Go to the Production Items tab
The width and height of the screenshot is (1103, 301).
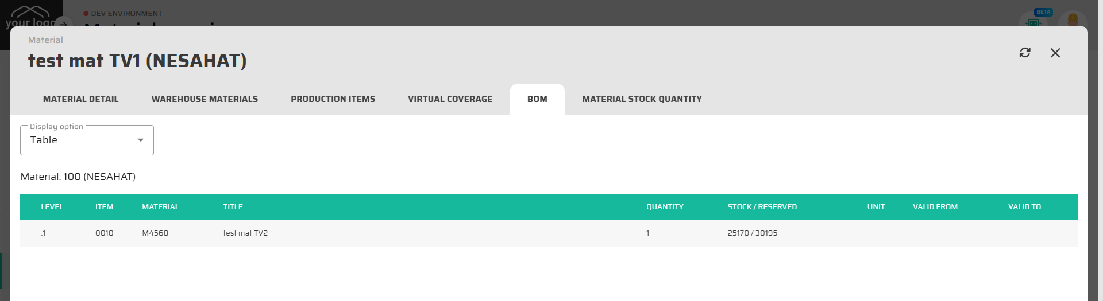pyautogui.click(x=333, y=99)
